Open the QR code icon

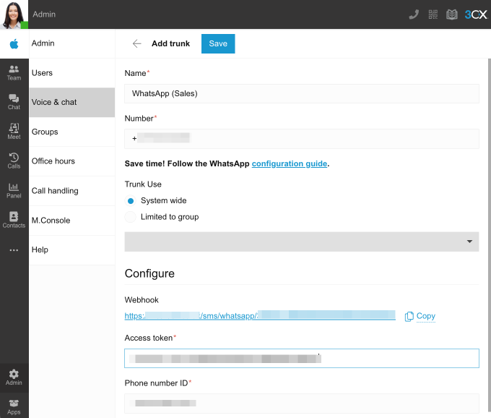433,14
